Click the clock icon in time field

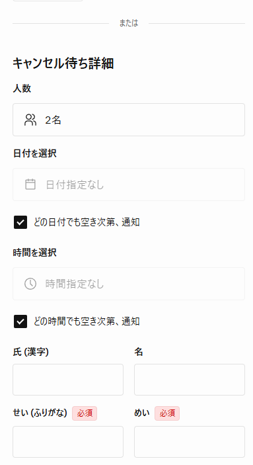point(30,284)
